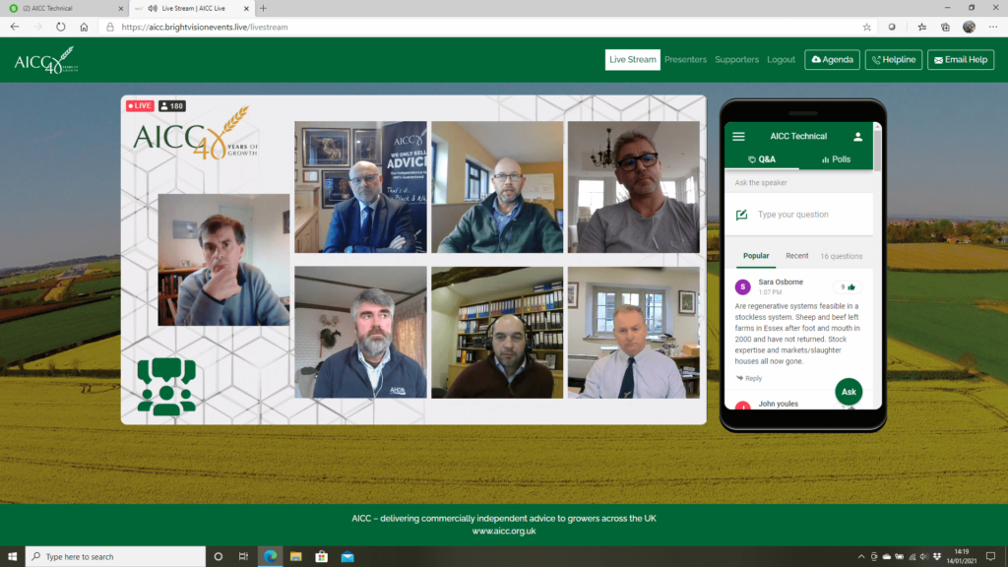Go back in browser history
1008x567 pixels.
15,27
